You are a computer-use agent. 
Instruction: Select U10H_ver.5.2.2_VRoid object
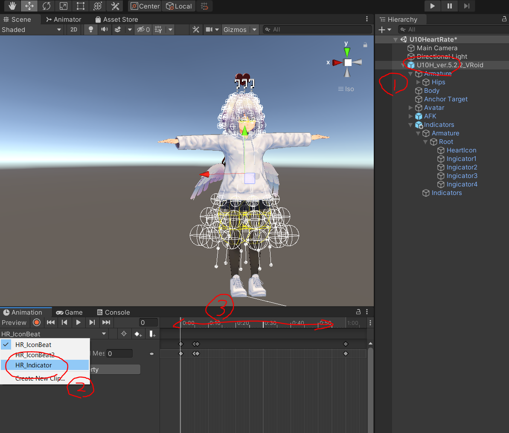pyautogui.click(x=450, y=65)
